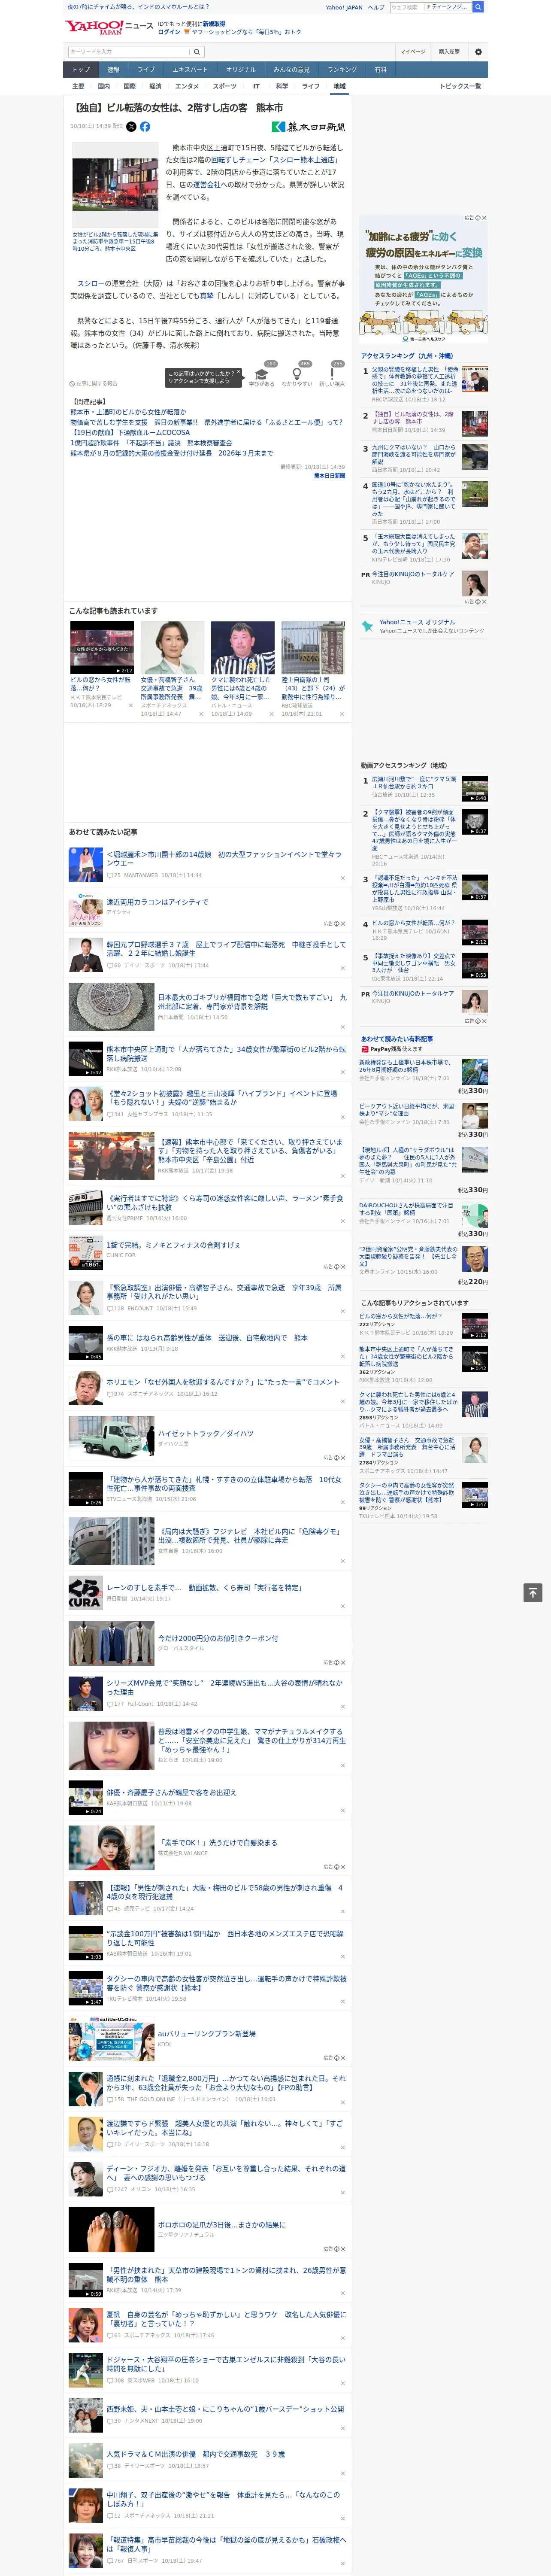Viewport: 551px width, 2576px height.
Task: Click the page-top arrow button
Action: 533,1593
